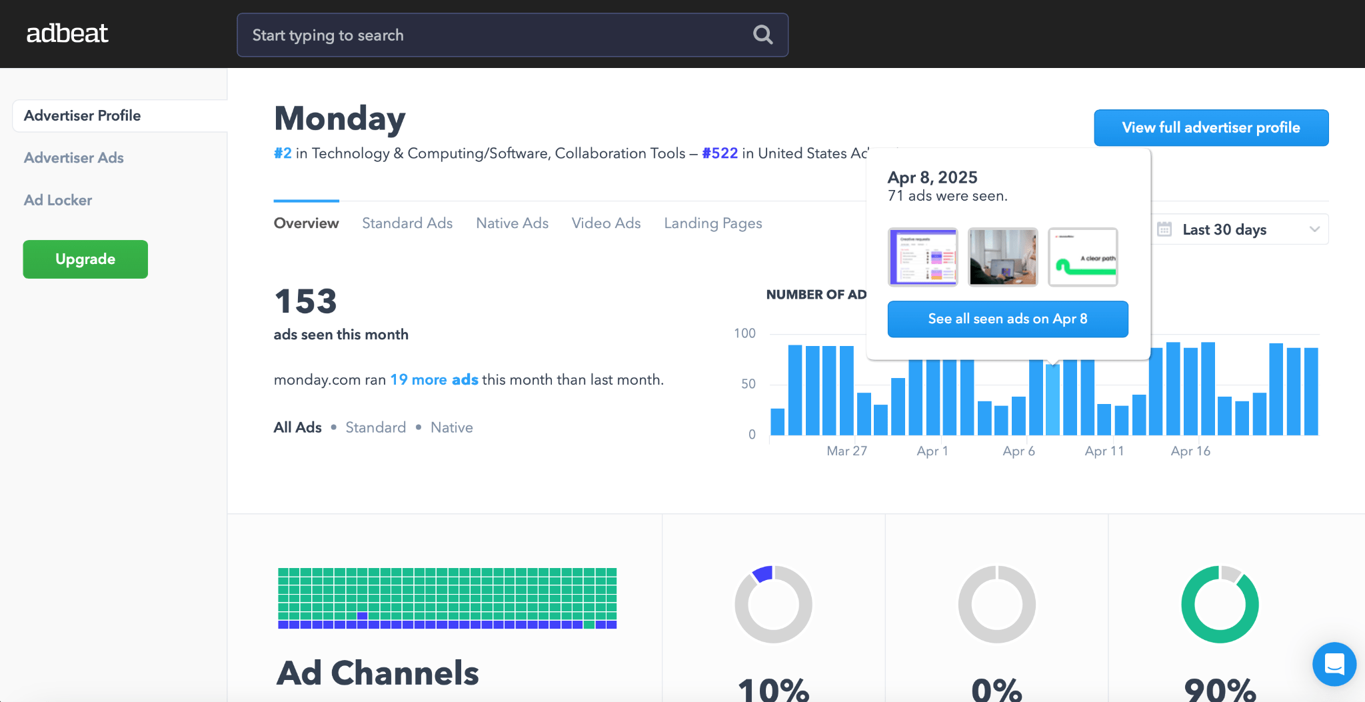Screen dimensions: 1365x702
Task: Enable the All Ads filter
Action: coord(297,427)
